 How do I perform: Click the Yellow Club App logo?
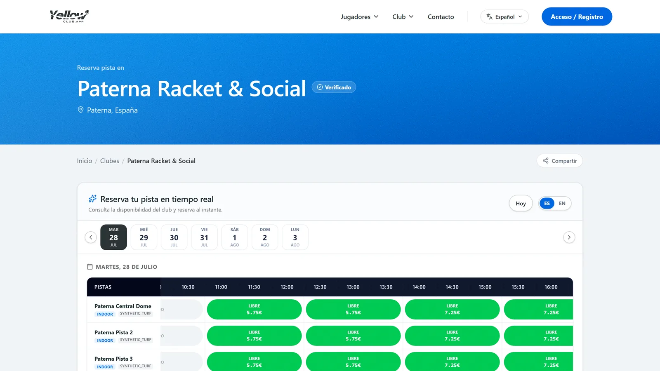[x=69, y=16]
